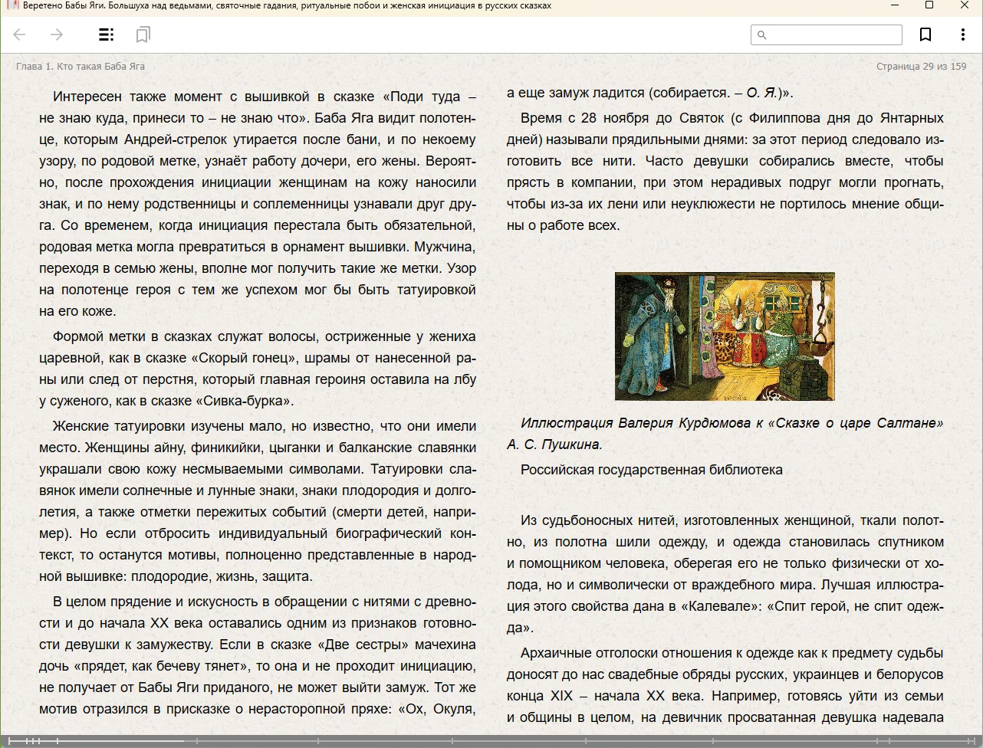Minimize the reader window
The image size is (983, 748).
[x=894, y=5]
